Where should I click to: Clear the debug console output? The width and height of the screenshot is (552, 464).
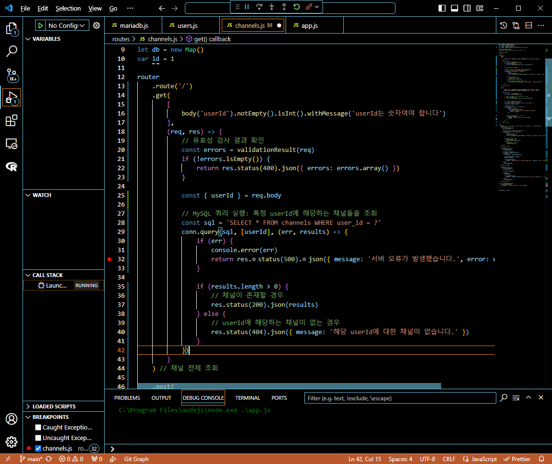tap(516, 397)
